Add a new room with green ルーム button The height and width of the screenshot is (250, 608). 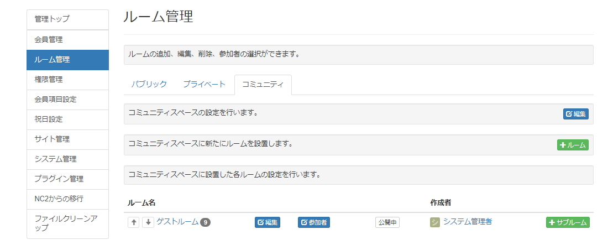coord(573,145)
